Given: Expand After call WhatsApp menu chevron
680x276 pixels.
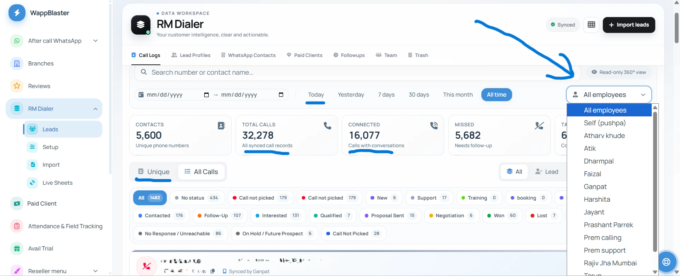Looking at the screenshot, I should [95, 41].
